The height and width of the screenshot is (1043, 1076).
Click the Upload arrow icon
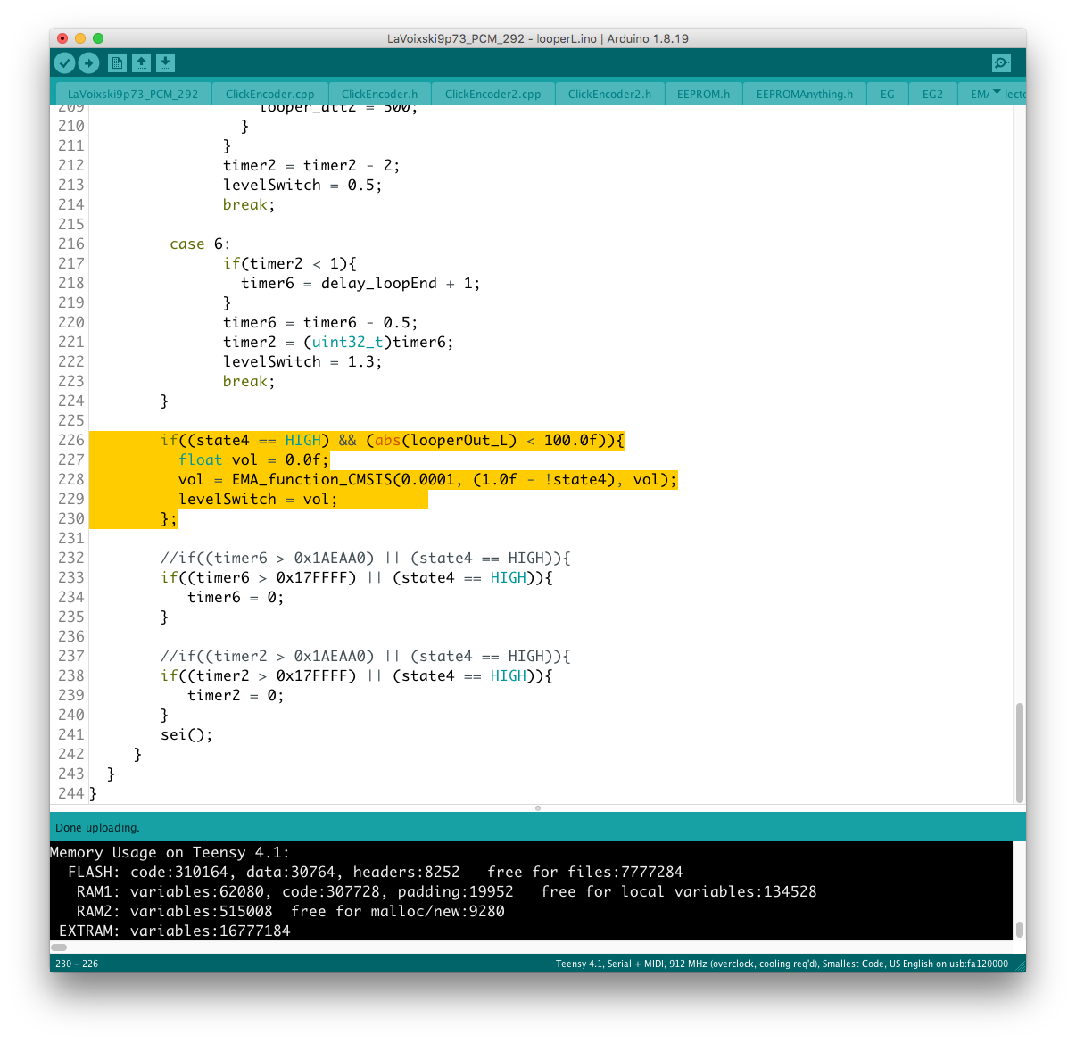click(x=88, y=62)
